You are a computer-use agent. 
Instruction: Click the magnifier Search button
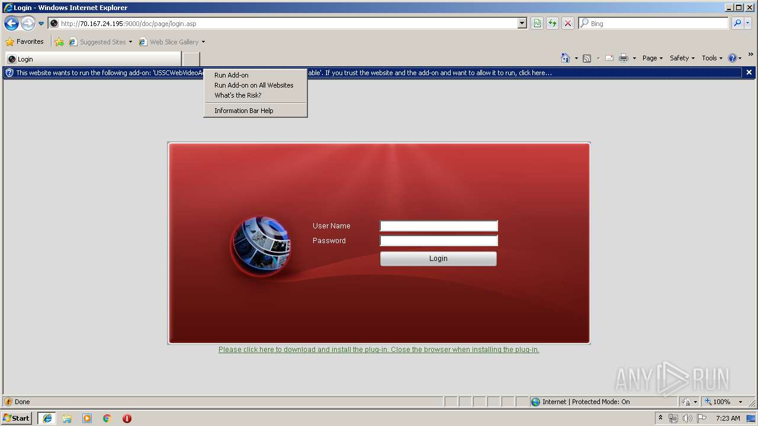pos(737,24)
